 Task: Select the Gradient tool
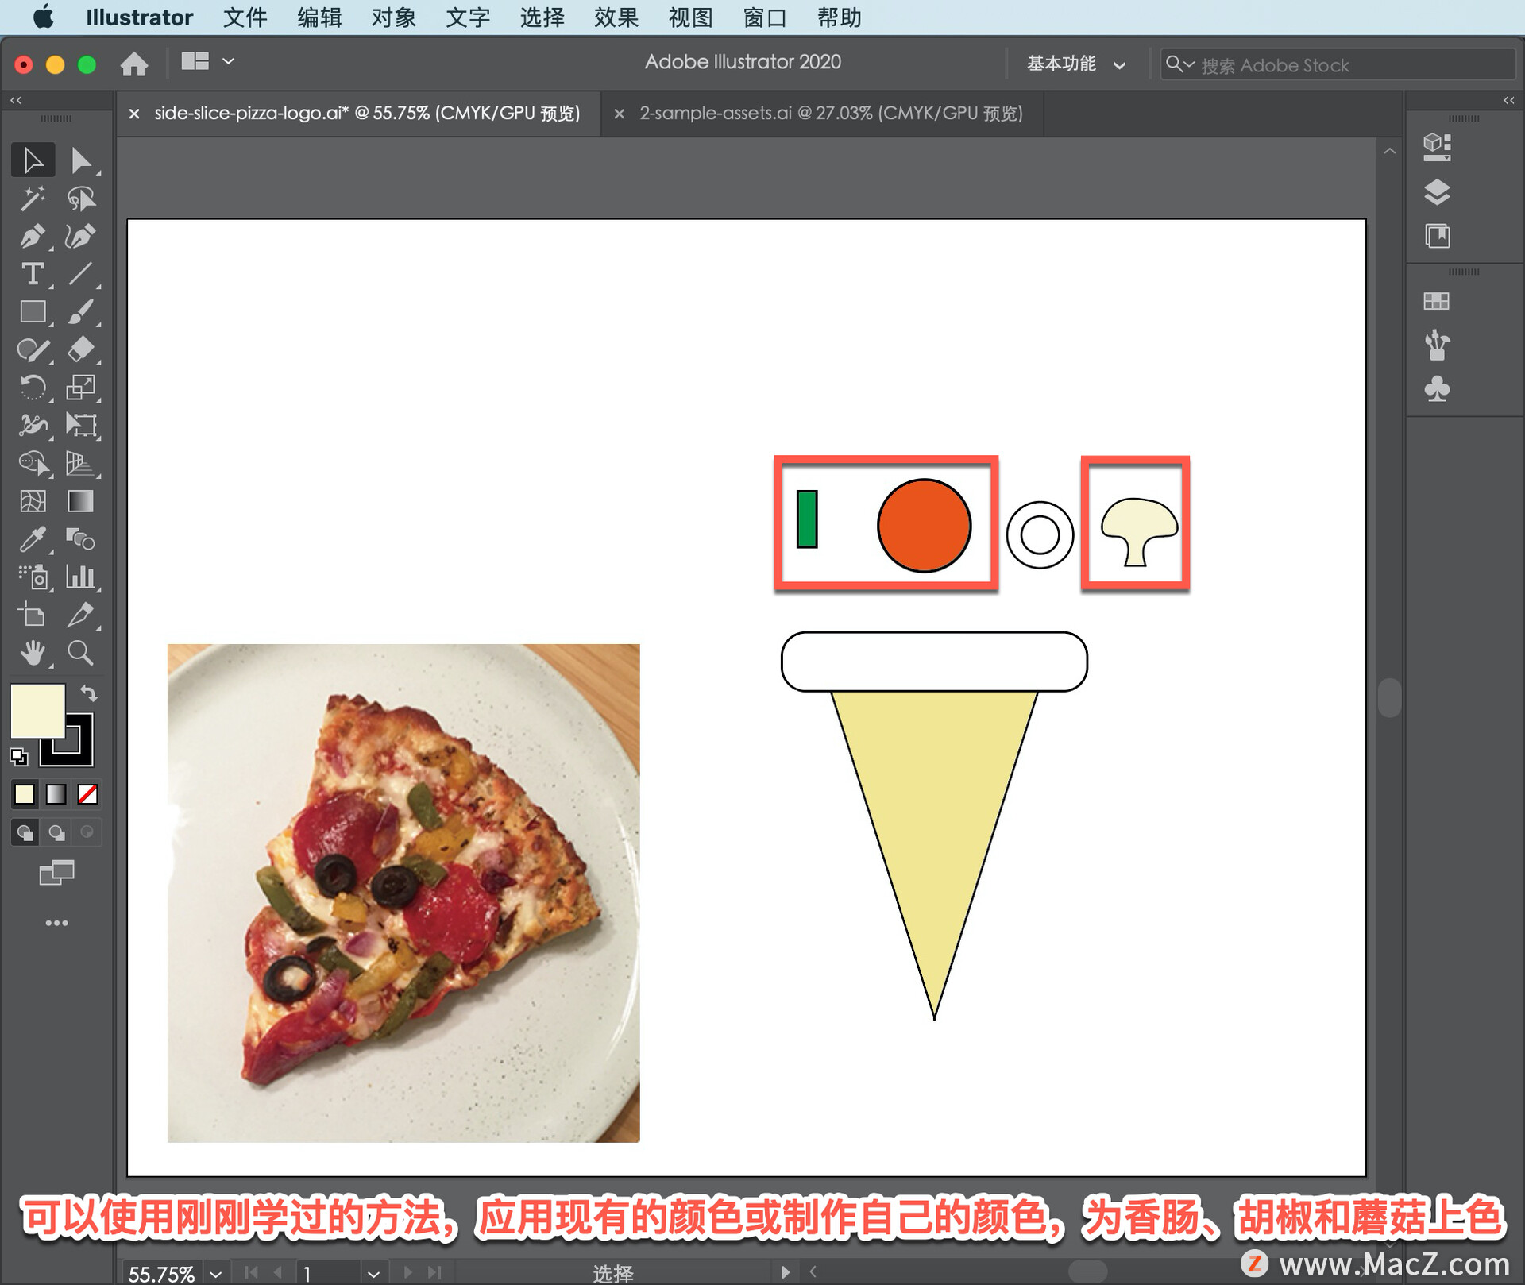[x=80, y=501]
